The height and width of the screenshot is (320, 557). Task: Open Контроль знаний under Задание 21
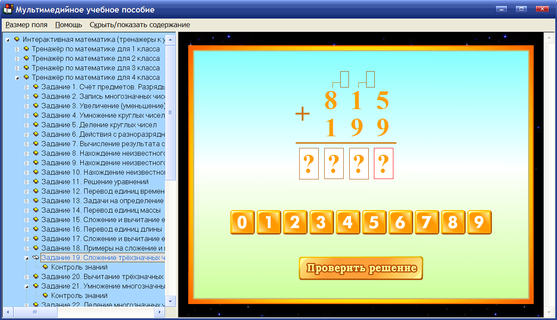79,296
